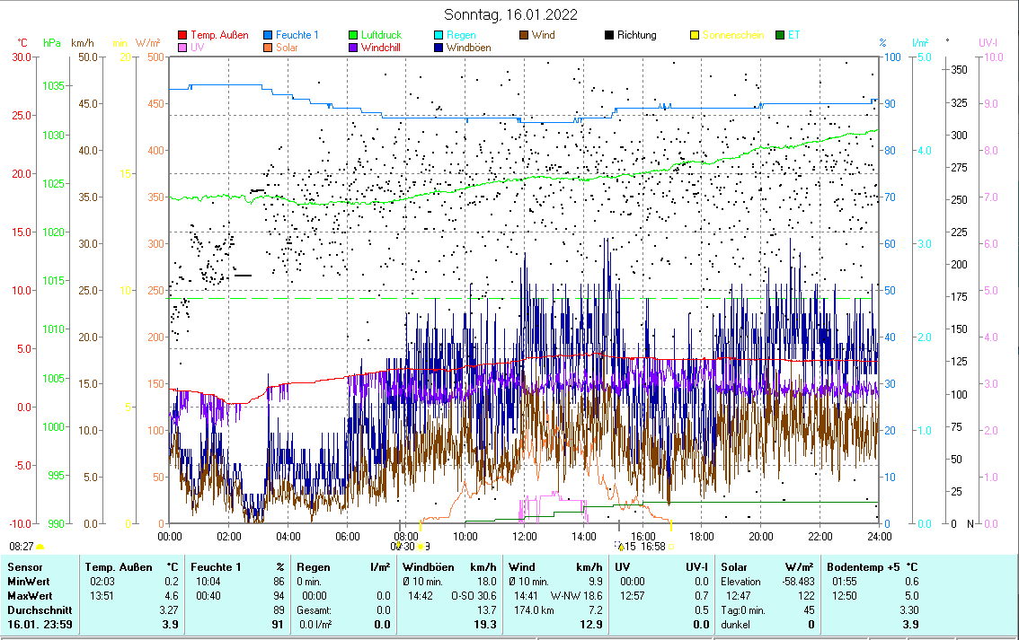Click the Windböen column header in table
Image resolution: width=1019 pixels, height=640 pixels.
click(x=426, y=567)
